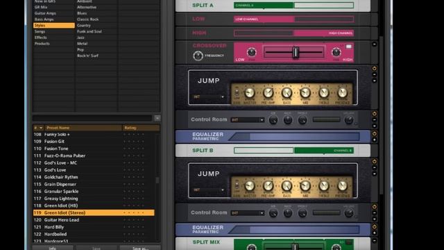This screenshot has width=444, height=250.
Task: Turn upper Control Room Treble knob
Action: pyautogui.click(x=302, y=120)
